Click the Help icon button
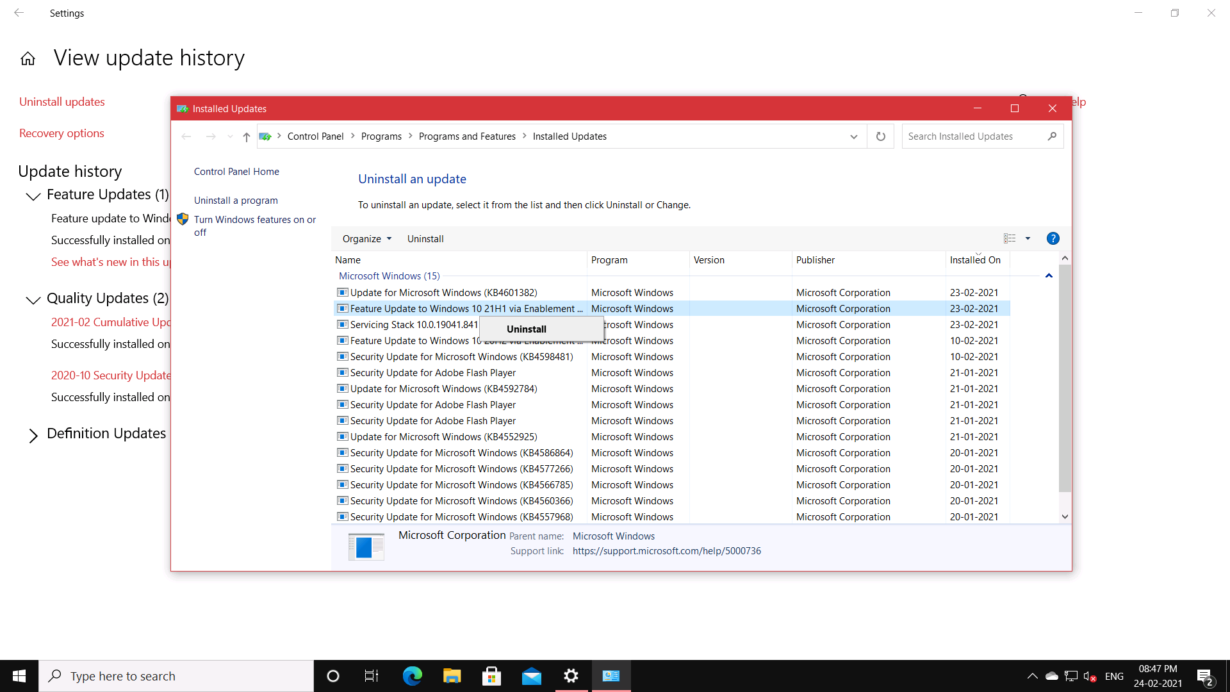Screen dimensions: 1230x692 click(1053, 238)
